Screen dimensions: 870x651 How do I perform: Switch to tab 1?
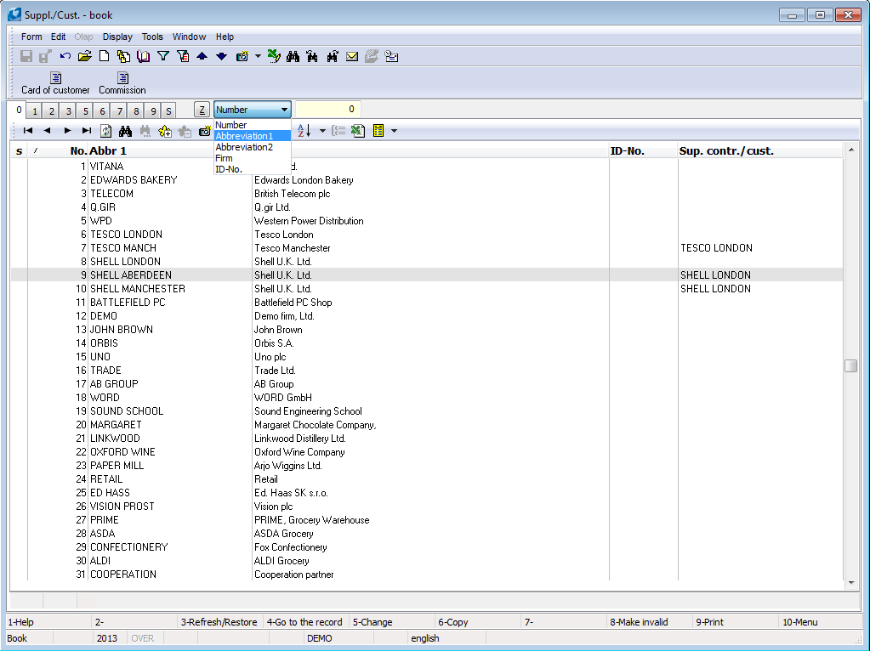[x=34, y=110]
